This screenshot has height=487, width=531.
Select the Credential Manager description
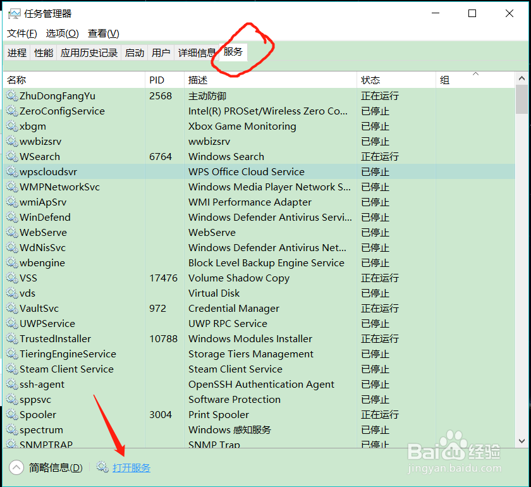(x=234, y=309)
